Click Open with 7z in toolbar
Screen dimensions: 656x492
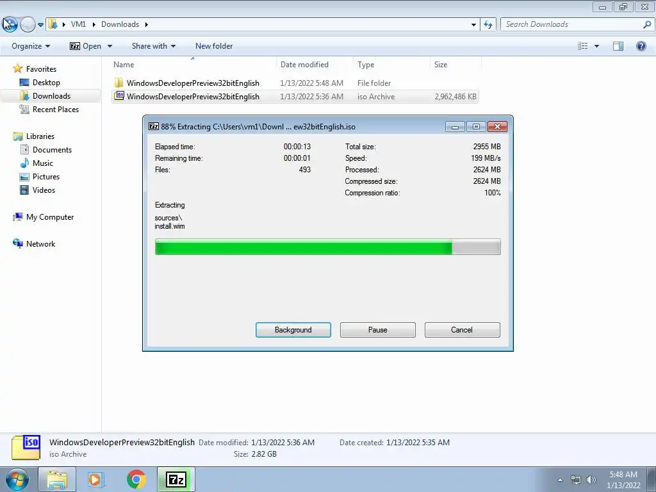coord(85,46)
